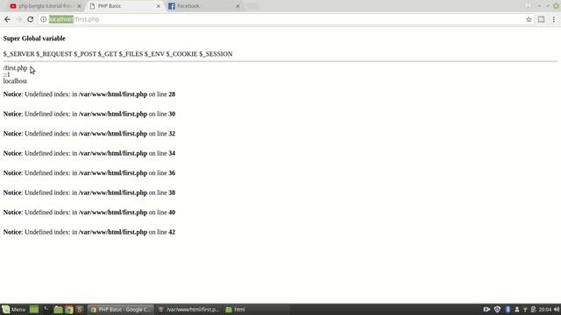This screenshot has width=561, height=315.
Task: Click the notice for line 40
Action: click(x=89, y=212)
